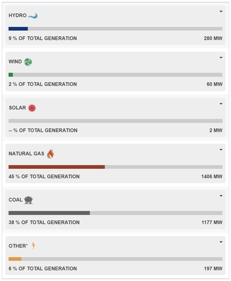Click the dark gray Coal generation bar

click(x=49, y=213)
